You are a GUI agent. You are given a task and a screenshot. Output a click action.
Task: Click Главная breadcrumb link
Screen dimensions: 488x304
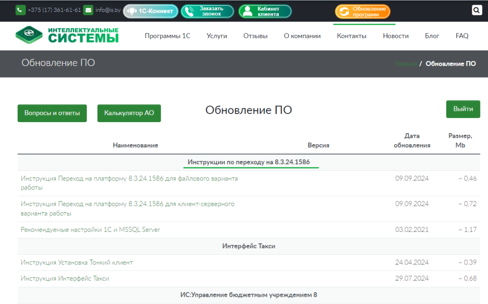[405, 63]
